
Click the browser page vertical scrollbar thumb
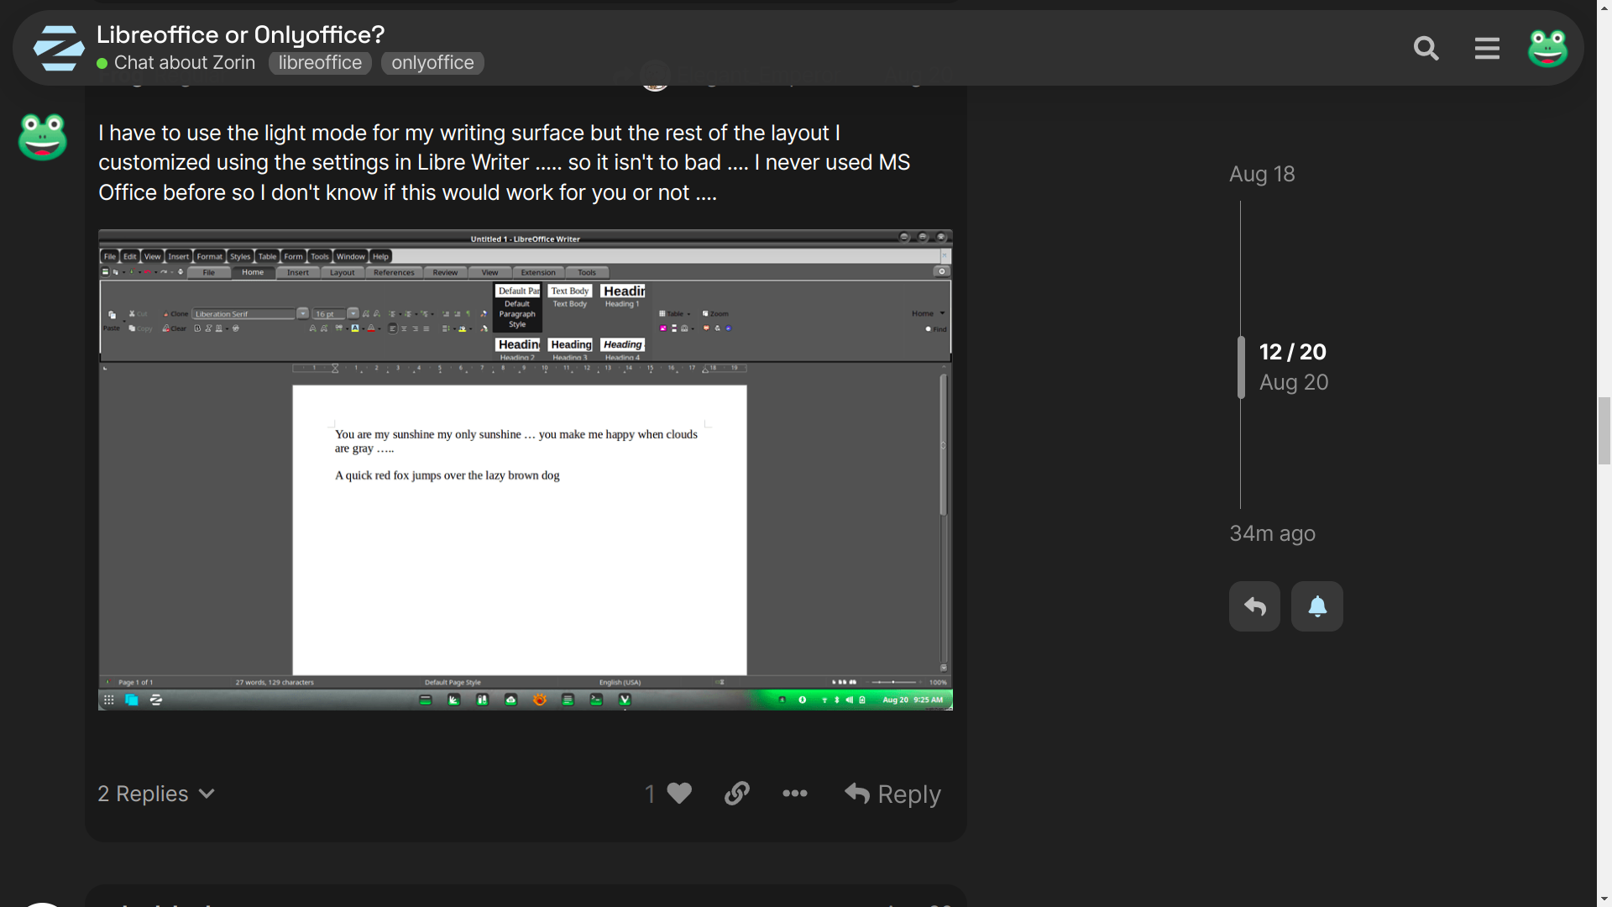[1604, 431]
